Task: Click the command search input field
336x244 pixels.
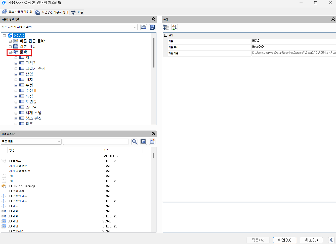Action: coord(96,142)
